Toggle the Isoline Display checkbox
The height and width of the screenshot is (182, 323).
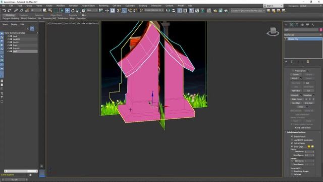(292, 143)
